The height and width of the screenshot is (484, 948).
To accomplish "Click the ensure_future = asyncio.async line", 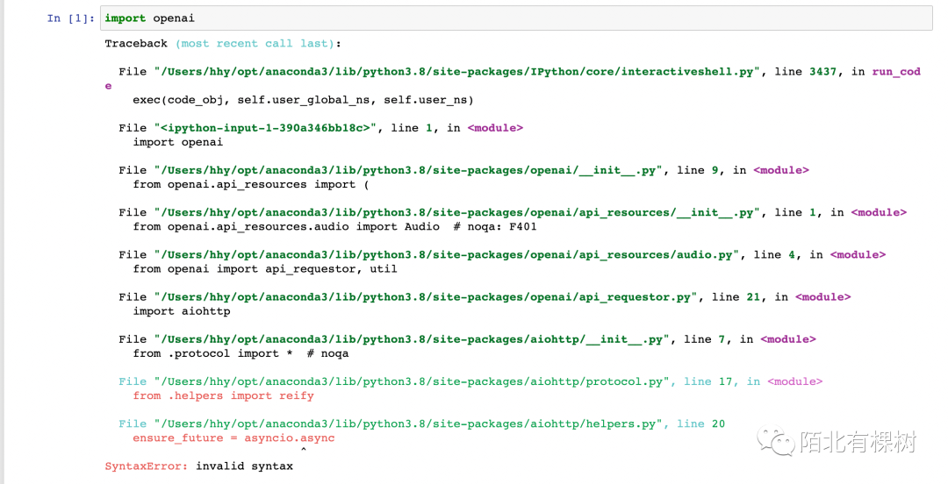I will (233, 438).
